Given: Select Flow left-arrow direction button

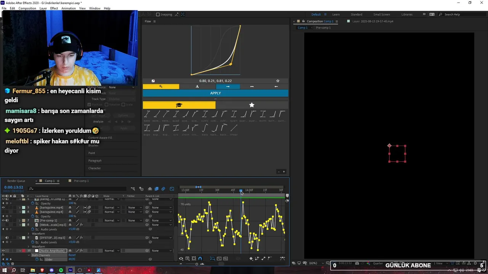Looking at the screenshot, I should click(x=276, y=86).
